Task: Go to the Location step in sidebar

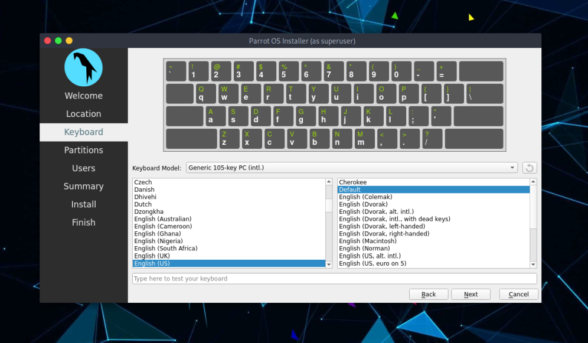Action: (x=83, y=114)
